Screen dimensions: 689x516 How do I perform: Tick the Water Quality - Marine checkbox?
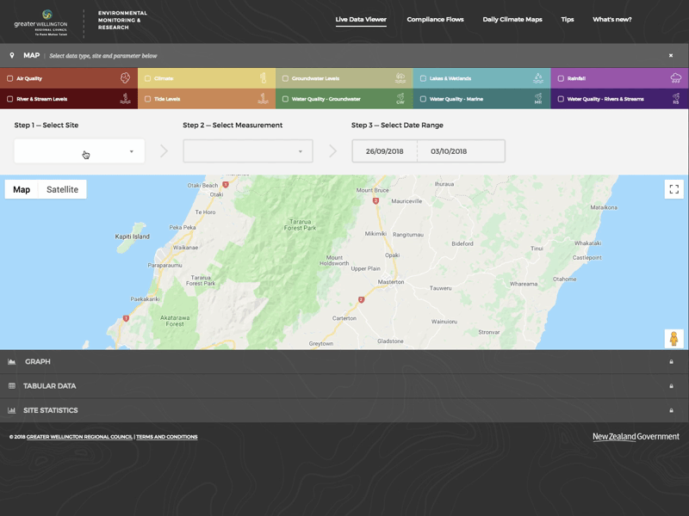(424, 99)
